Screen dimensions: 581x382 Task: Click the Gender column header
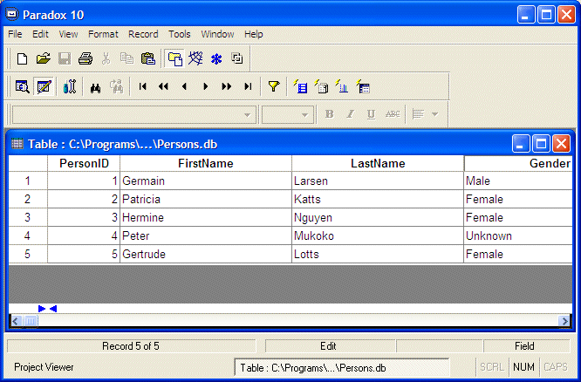tap(518, 163)
